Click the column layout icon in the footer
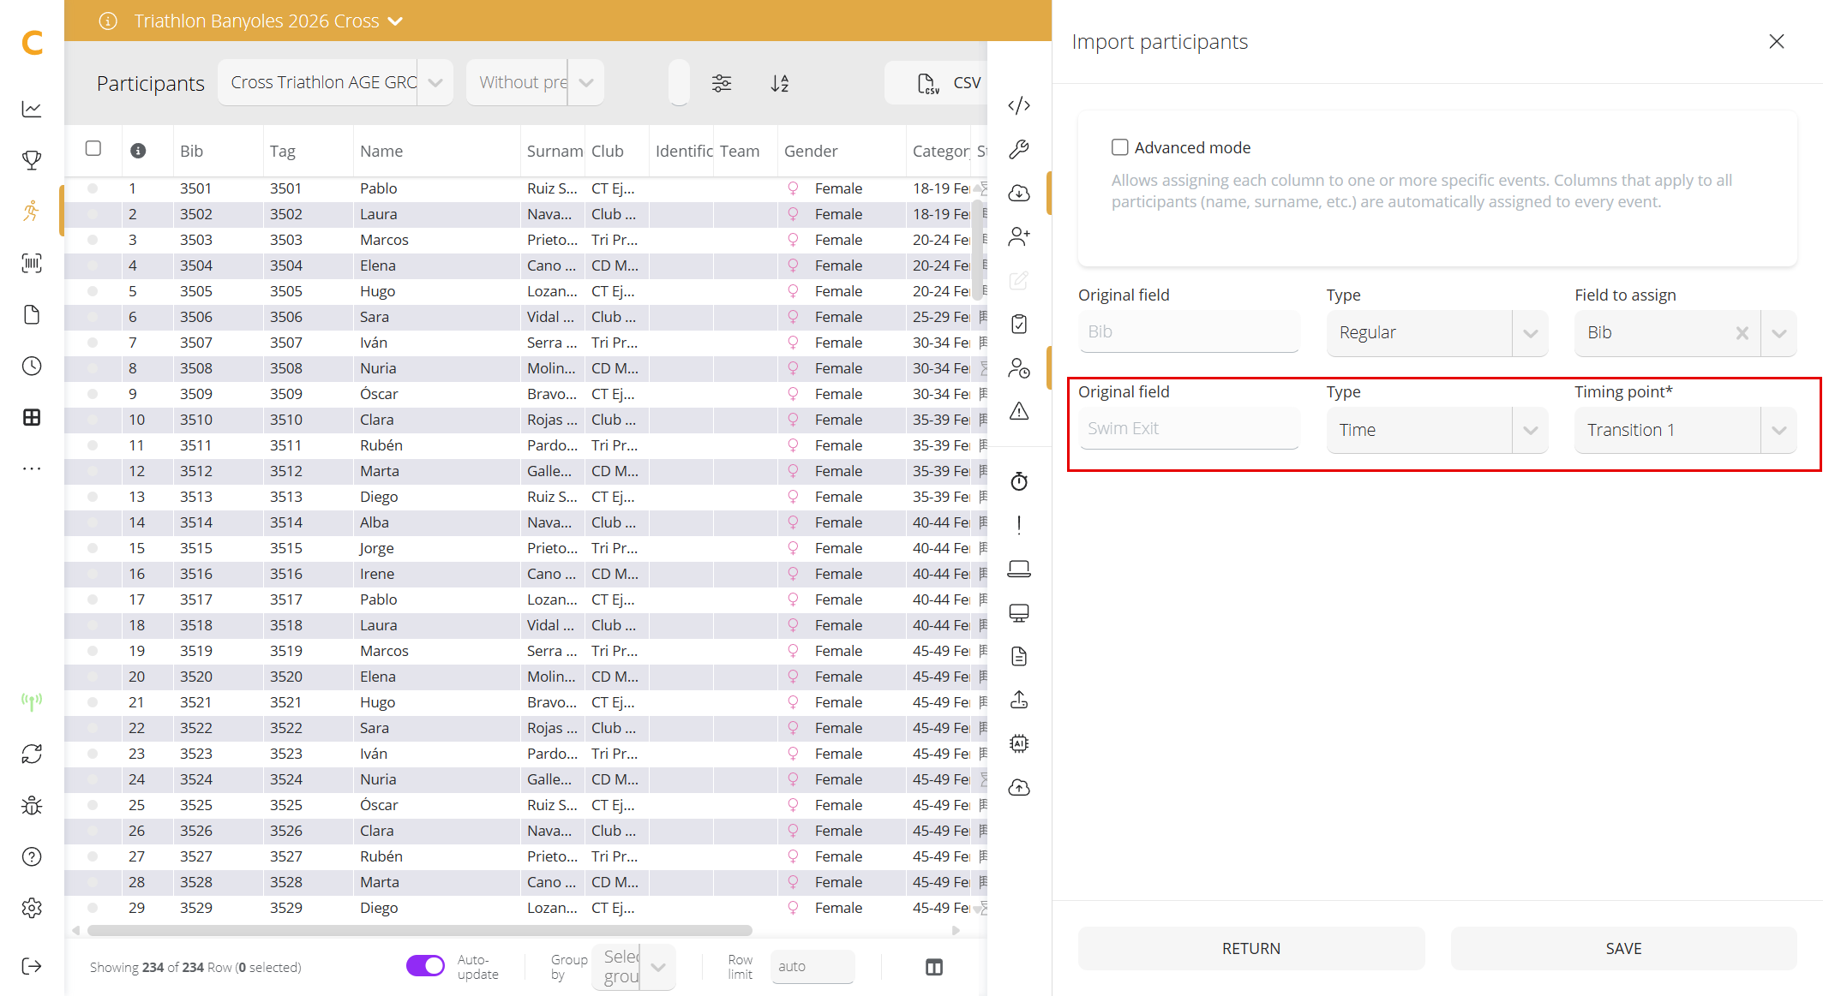 point(934,967)
